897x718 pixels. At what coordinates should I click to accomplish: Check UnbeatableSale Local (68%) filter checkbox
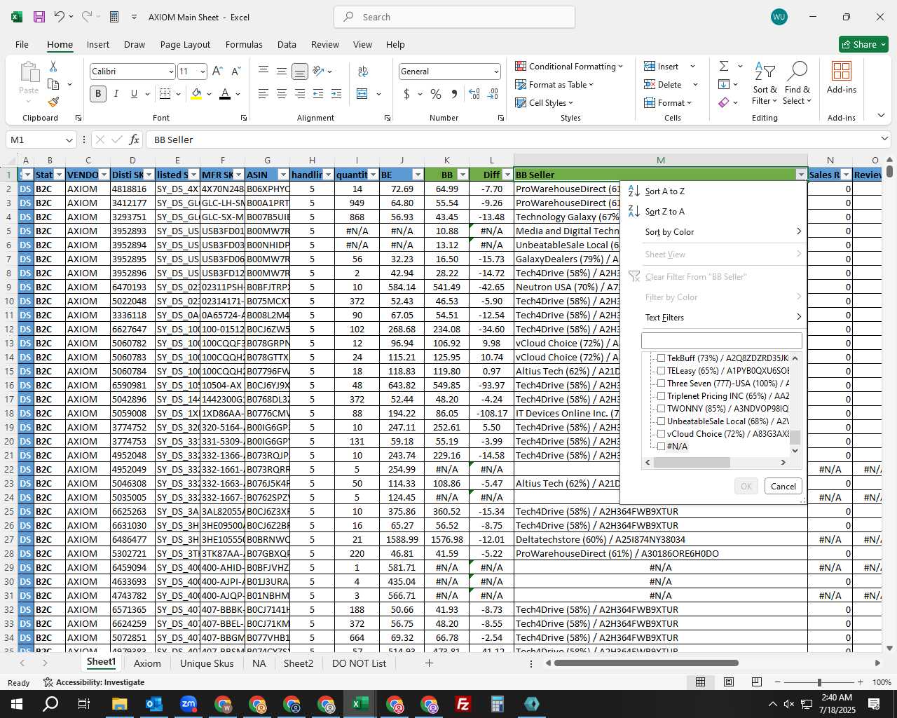661,421
